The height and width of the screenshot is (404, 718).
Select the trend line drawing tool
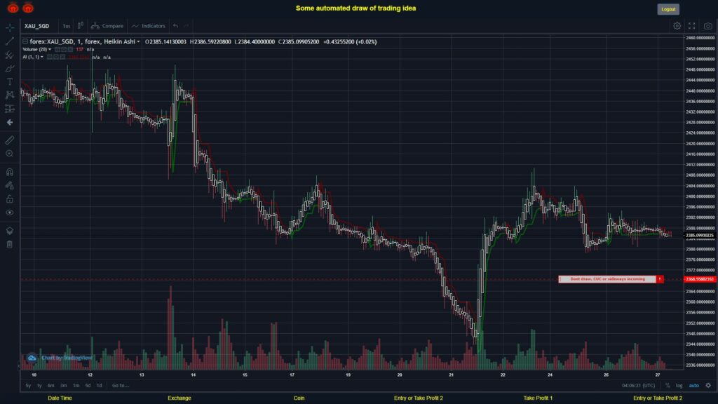coord(10,41)
